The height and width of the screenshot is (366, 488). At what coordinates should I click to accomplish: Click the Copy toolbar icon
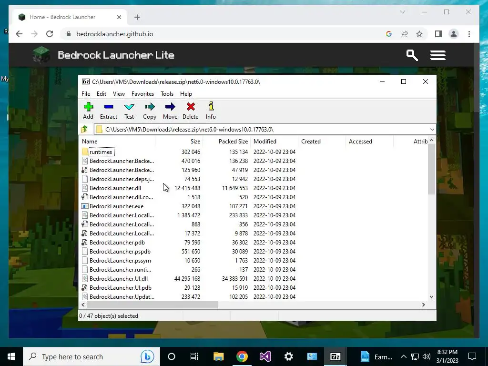click(149, 107)
